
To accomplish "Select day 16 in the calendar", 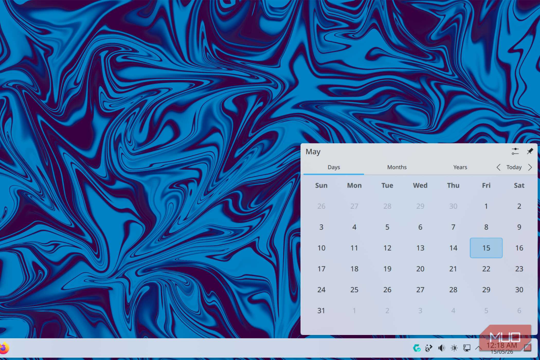I will tap(519, 248).
